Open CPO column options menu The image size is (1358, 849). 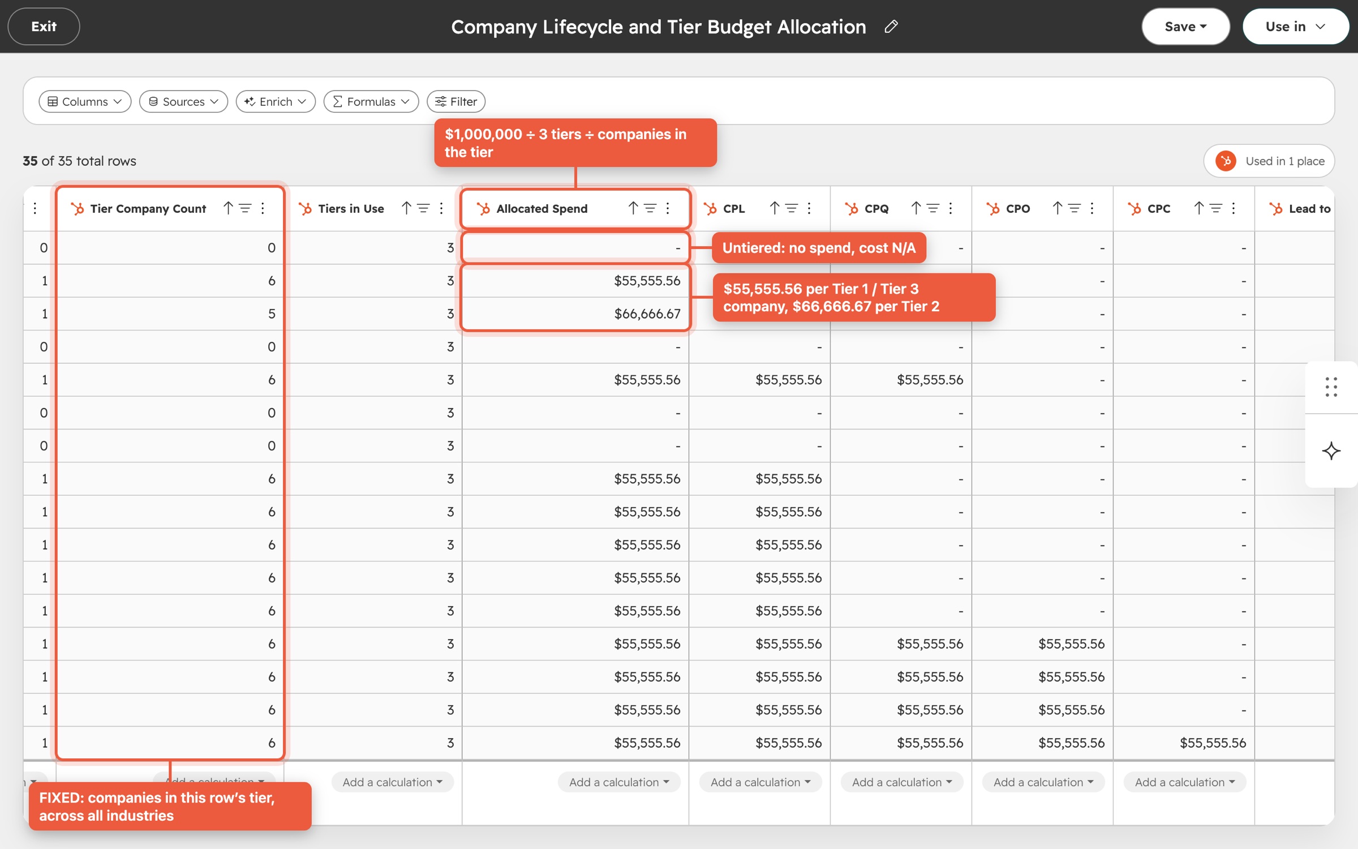(1093, 208)
